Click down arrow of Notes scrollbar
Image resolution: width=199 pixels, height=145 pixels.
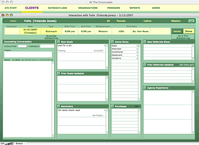point(53,136)
